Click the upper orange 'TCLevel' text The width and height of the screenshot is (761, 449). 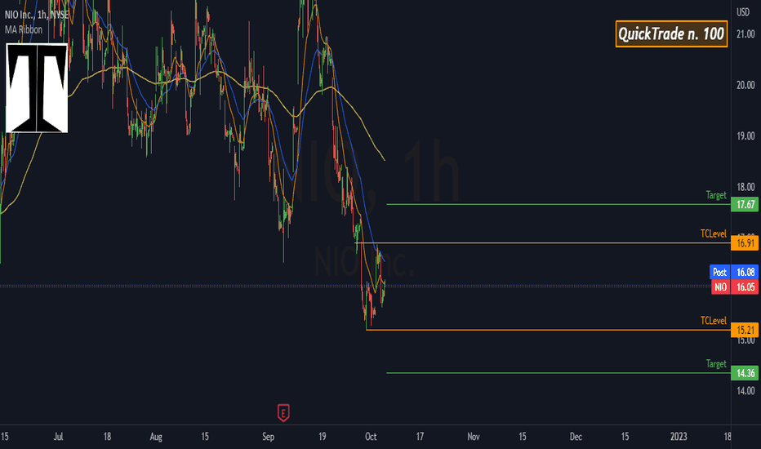click(x=714, y=233)
